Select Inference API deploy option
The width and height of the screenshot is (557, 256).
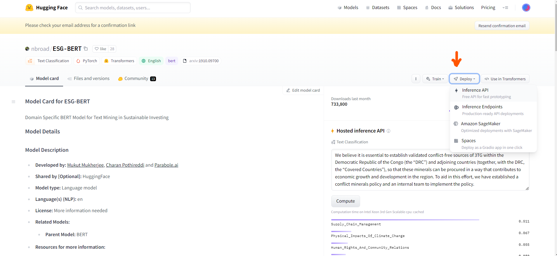(x=493, y=93)
